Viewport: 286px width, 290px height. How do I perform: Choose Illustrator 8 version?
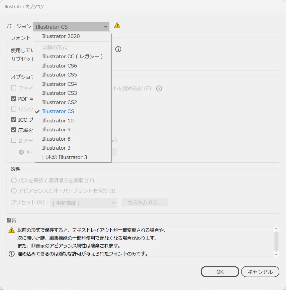[x=72, y=139]
